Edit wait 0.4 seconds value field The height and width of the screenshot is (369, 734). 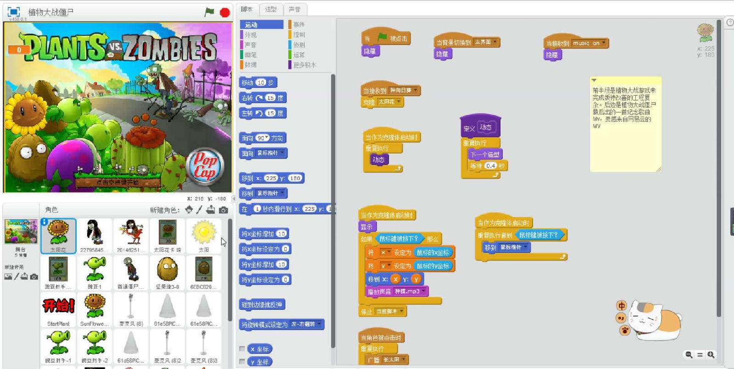pos(491,165)
